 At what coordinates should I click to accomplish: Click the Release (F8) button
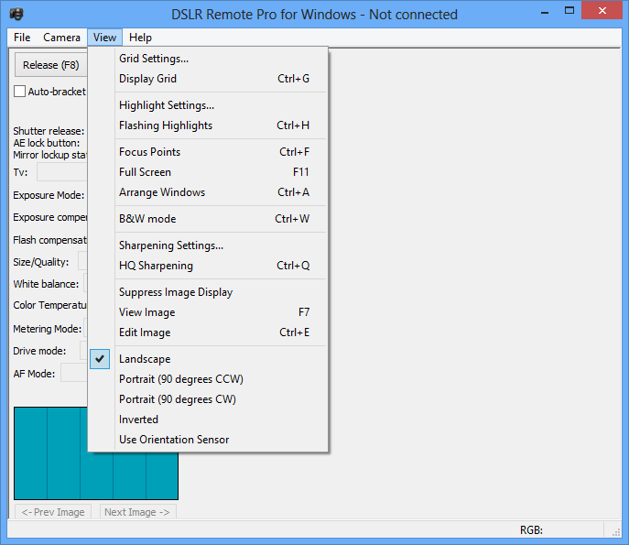51,65
